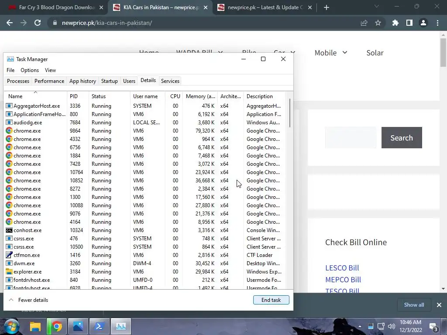Select ctfmon.exe process icon
The width and height of the screenshot is (447, 335).
[9, 255]
